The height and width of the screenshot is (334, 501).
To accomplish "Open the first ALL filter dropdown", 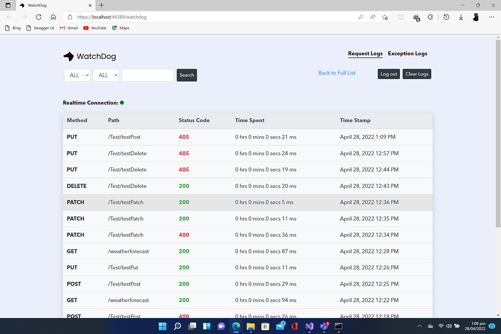I will coord(77,75).
